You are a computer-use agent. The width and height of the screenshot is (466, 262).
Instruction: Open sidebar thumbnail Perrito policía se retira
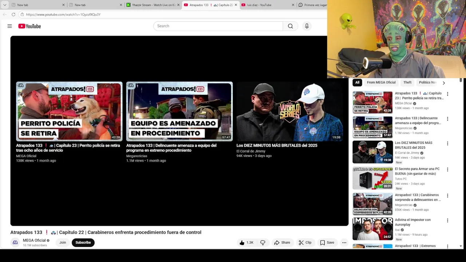(373, 102)
